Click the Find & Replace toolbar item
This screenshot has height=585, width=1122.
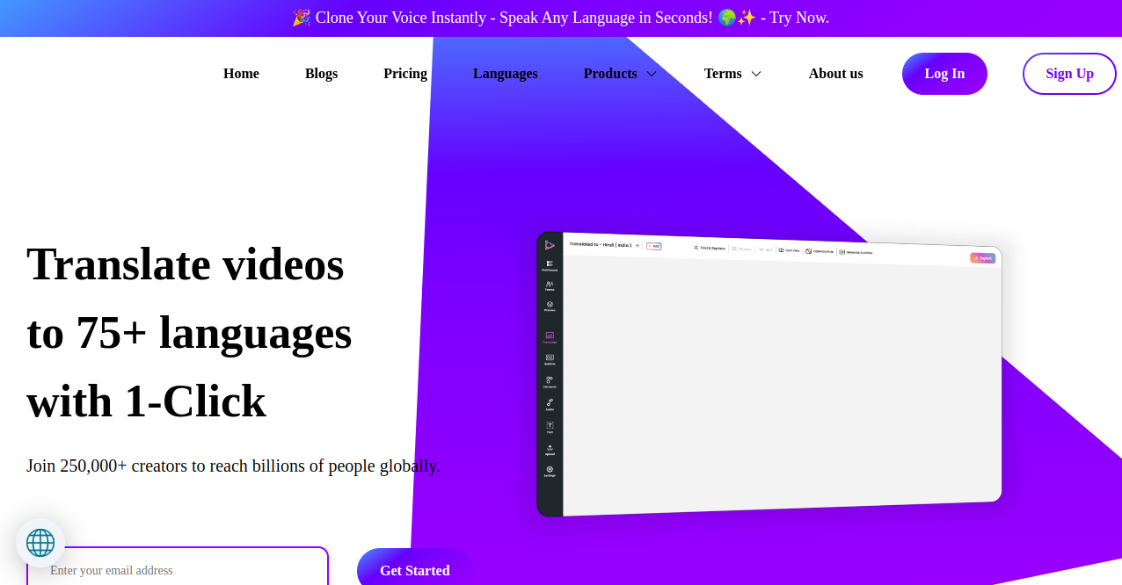(710, 248)
